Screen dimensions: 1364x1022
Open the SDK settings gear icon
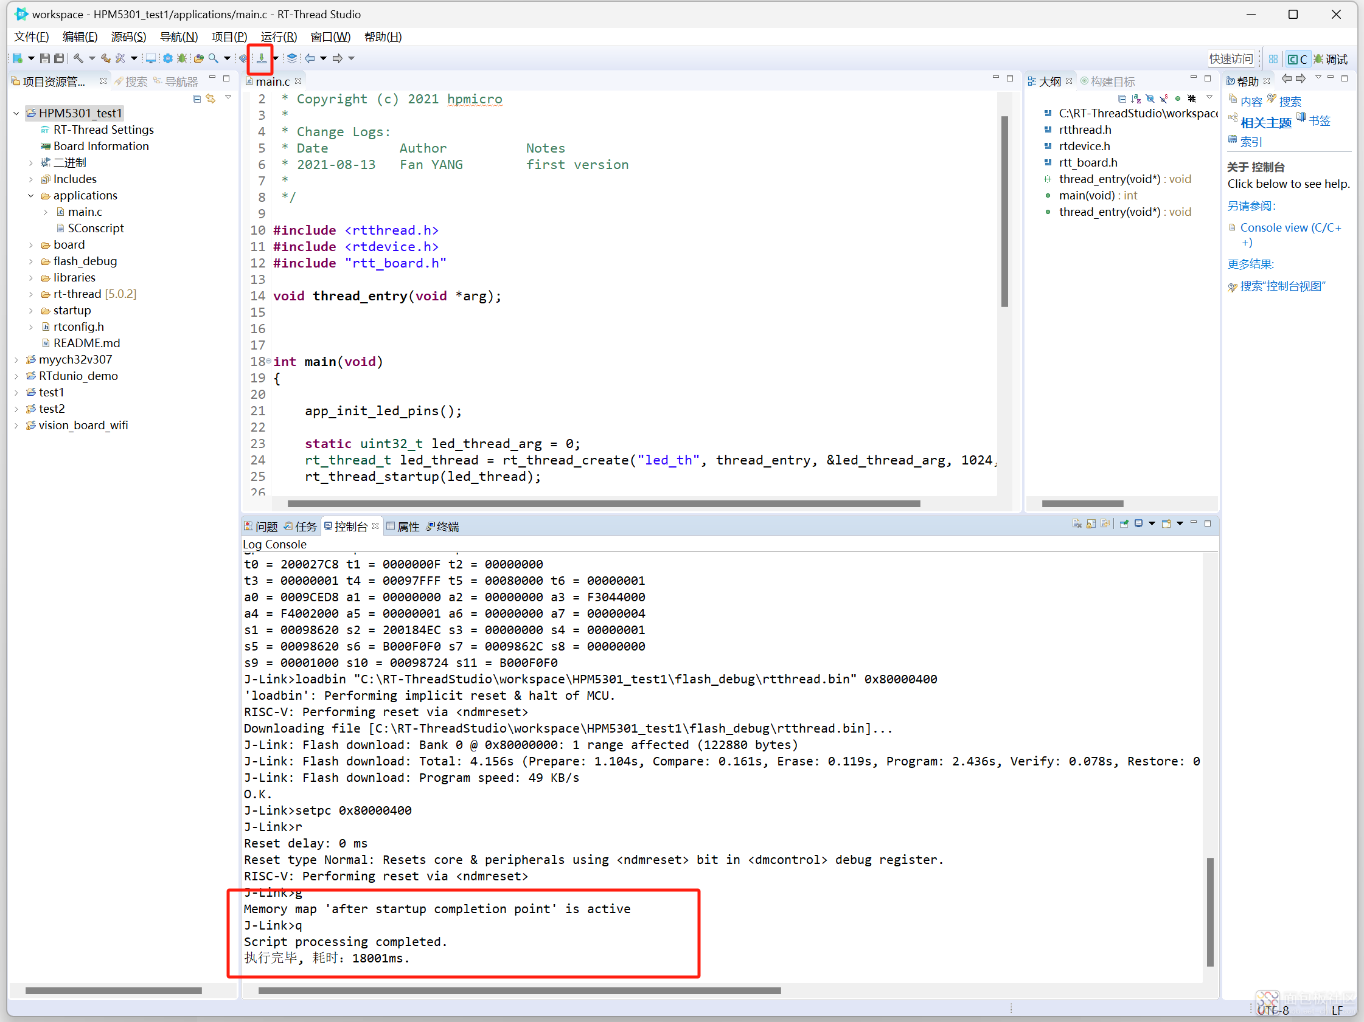[x=168, y=58]
